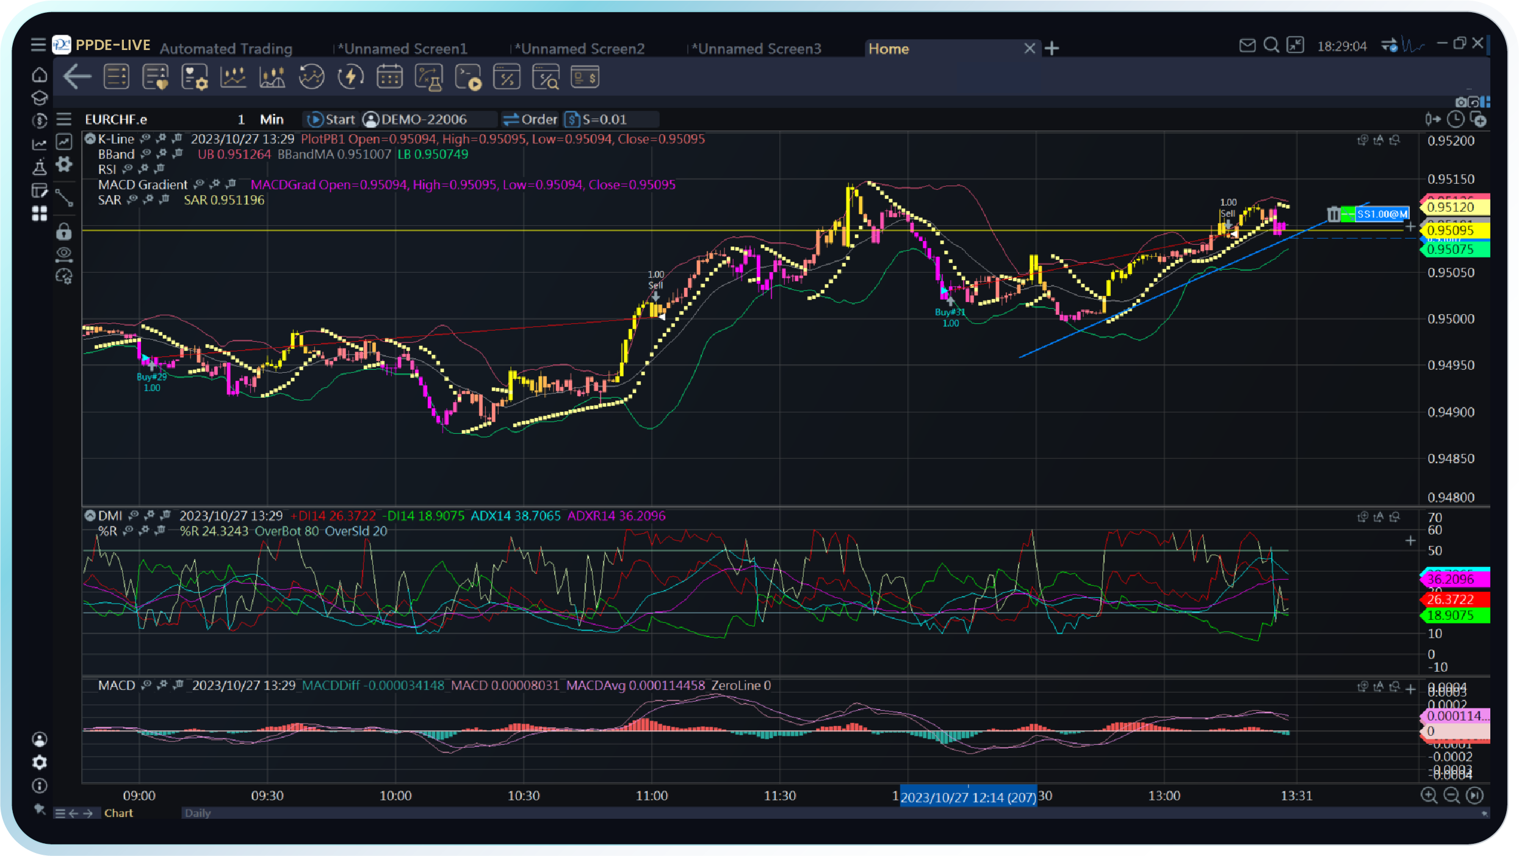Switch to *Unnamed Screen1 tab
The image size is (1519, 856).
pyautogui.click(x=403, y=49)
